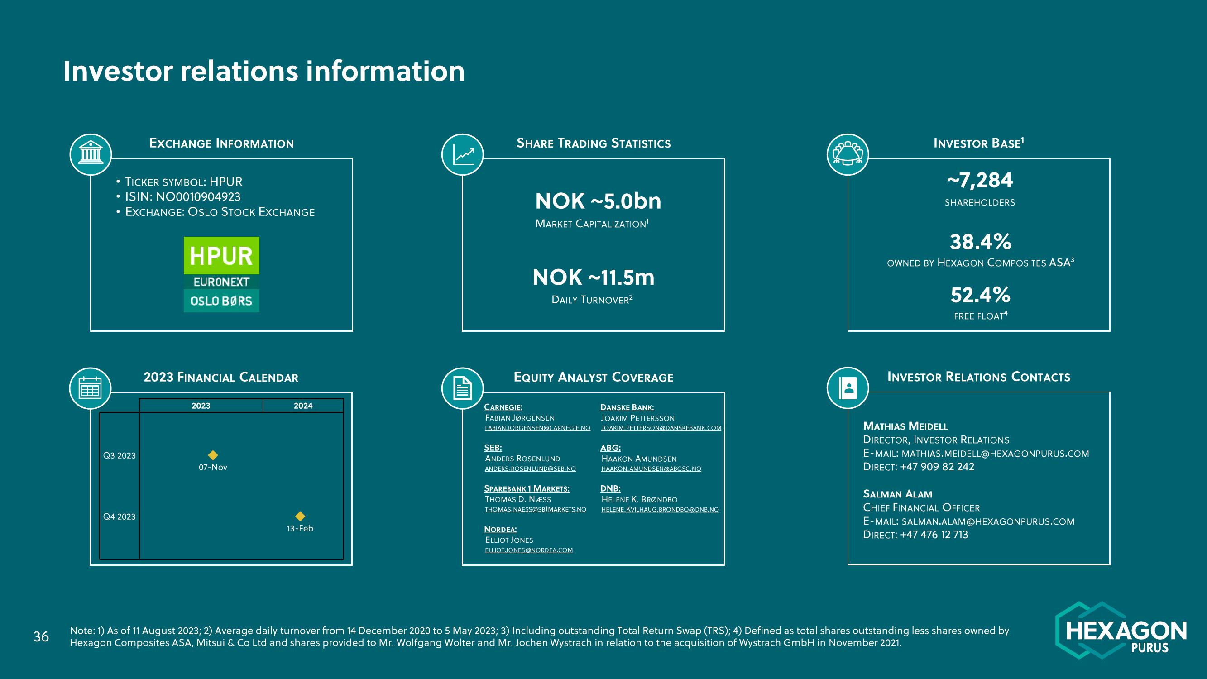Click the Investor relations information title
This screenshot has height=679, width=1207.
coord(264,71)
